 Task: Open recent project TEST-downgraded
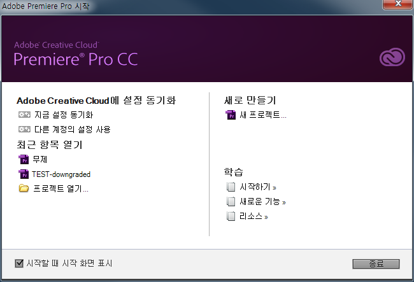tap(61, 174)
